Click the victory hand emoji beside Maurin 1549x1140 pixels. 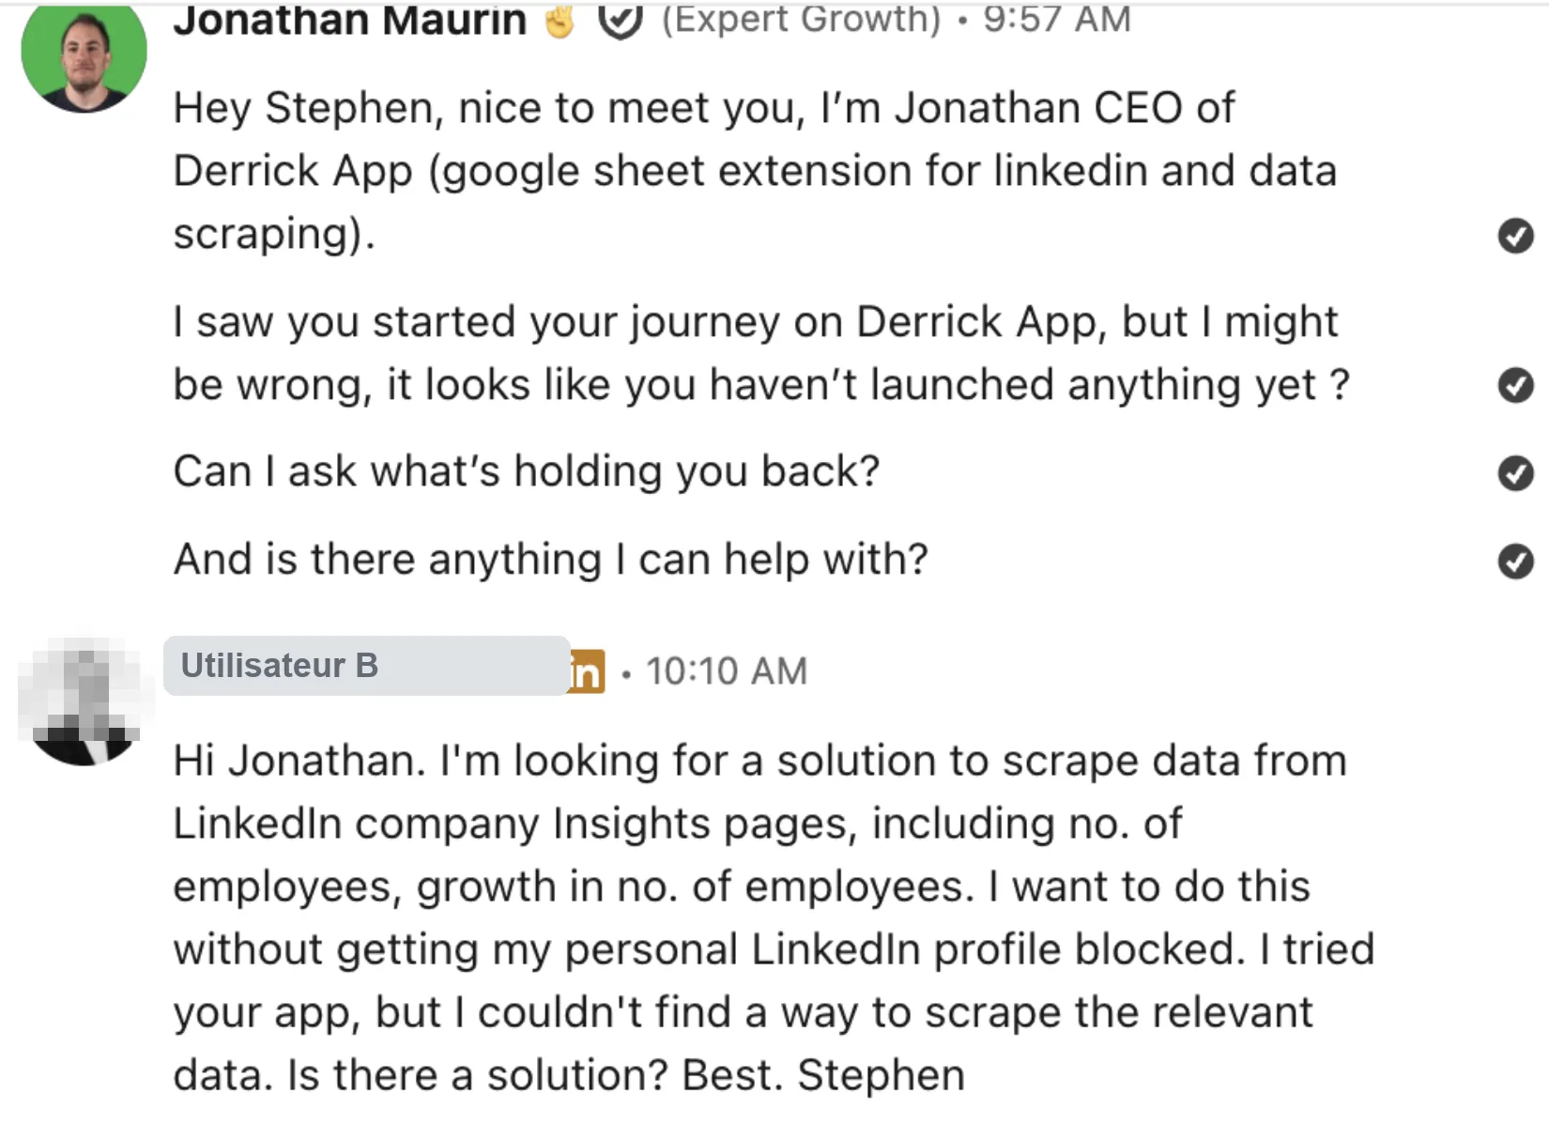click(560, 21)
